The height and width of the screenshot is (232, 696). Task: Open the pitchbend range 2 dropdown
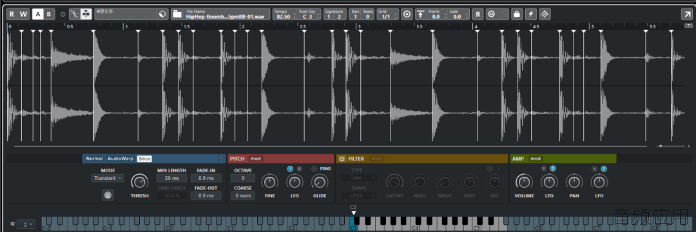pyautogui.click(x=25, y=224)
